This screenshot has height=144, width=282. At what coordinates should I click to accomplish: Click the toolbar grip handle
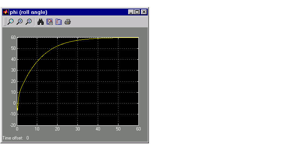point(5,22)
